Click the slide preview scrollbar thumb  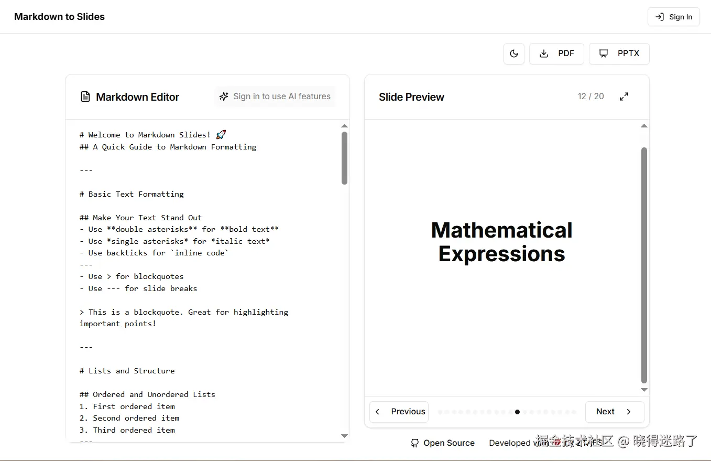pyautogui.click(x=644, y=265)
